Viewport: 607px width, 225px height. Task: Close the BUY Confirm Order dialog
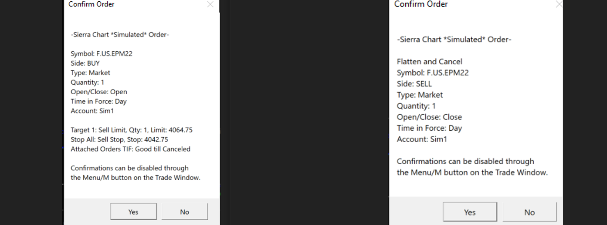(210, 4)
